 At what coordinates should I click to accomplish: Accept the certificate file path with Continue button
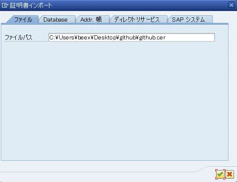[x=220, y=174]
